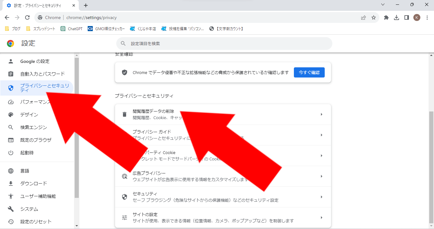This screenshot has width=434, height=229.
Task: Open the profile avatar K
Action: tap(417, 17)
